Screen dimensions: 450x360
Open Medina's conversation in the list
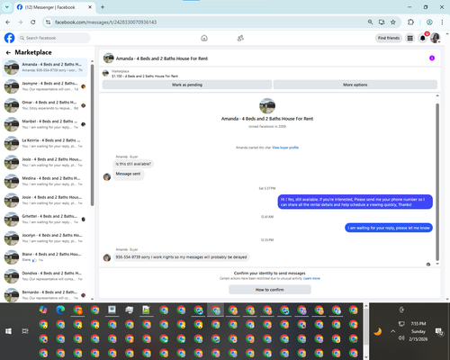click(45, 181)
